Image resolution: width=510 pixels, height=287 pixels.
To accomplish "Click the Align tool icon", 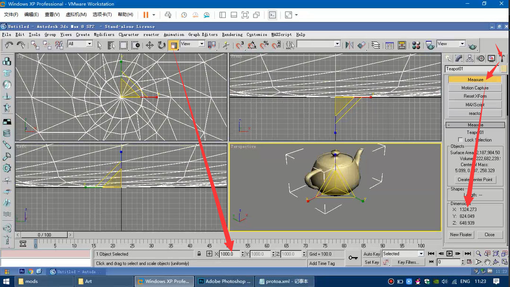I will pos(361,45).
